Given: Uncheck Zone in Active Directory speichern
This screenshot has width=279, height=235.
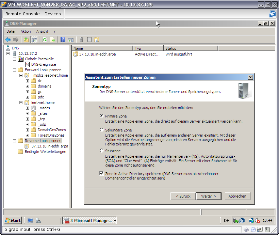Looking at the screenshot, I should [102, 173].
